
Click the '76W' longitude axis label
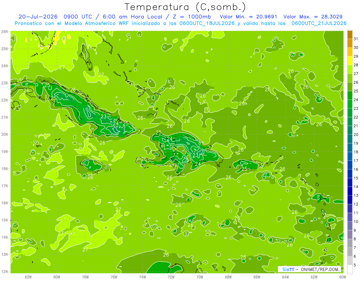point(114,277)
